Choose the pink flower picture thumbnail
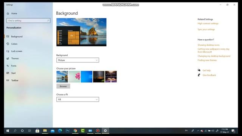The image size is (242, 136). pyautogui.click(x=74, y=77)
